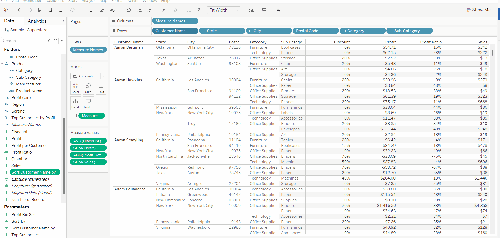
Task: Create a new worksheet with toolbar icon
Action: point(89,10)
